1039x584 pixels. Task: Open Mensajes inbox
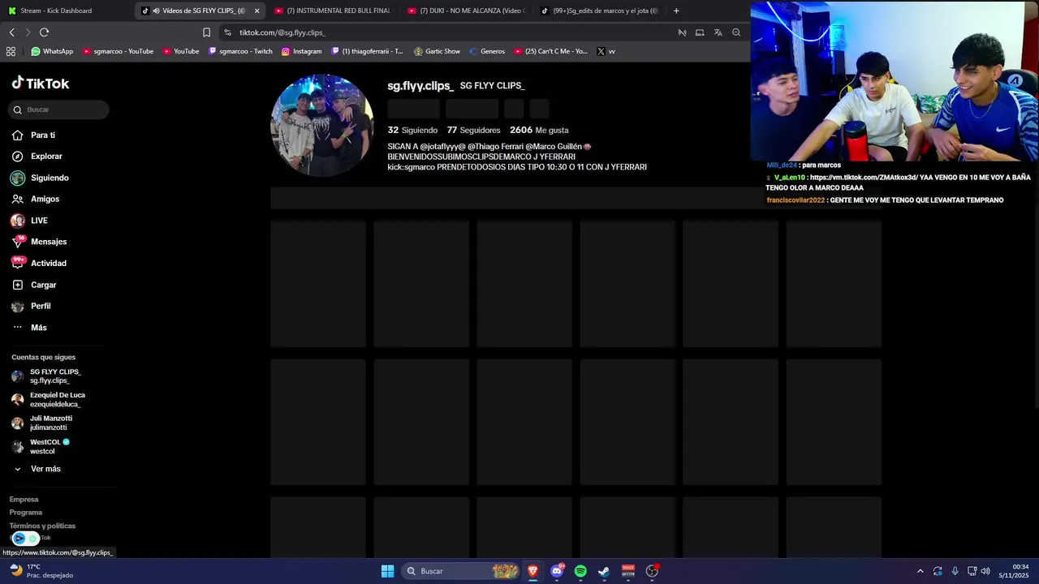[x=49, y=242]
